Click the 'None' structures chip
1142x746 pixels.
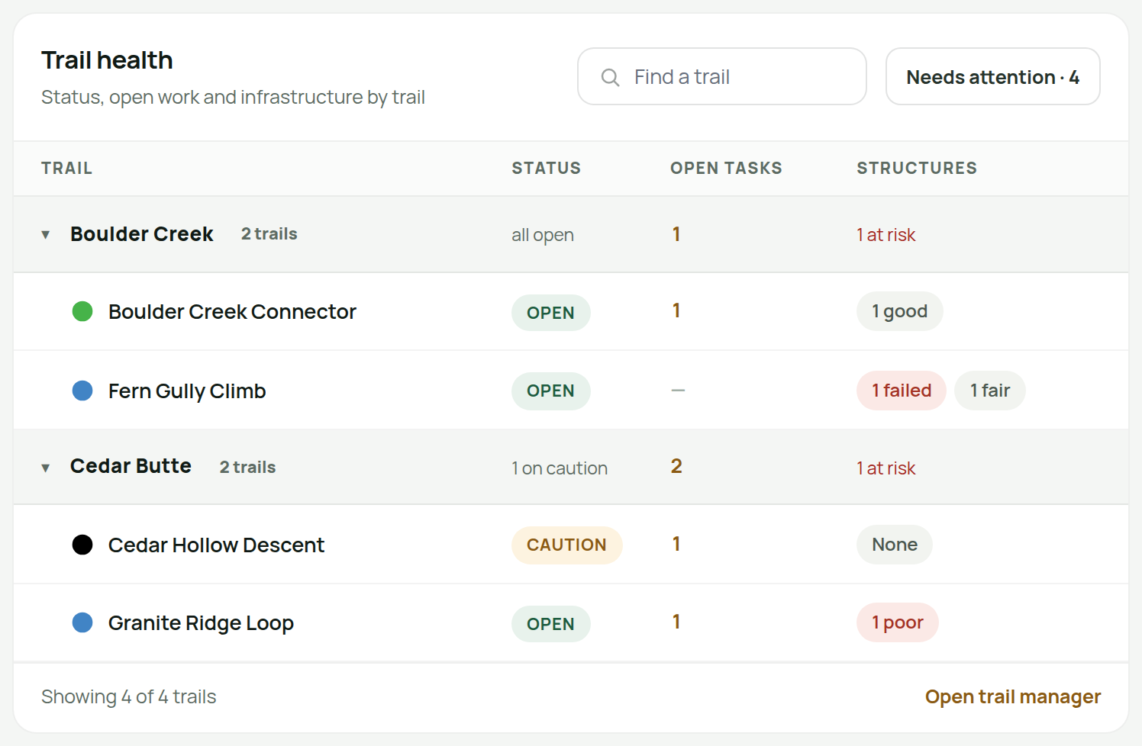pos(895,545)
